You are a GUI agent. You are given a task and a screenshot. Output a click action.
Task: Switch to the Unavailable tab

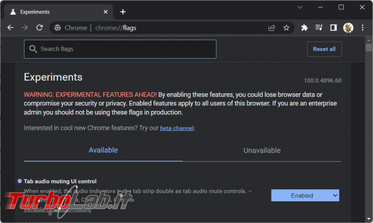[262, 150]
